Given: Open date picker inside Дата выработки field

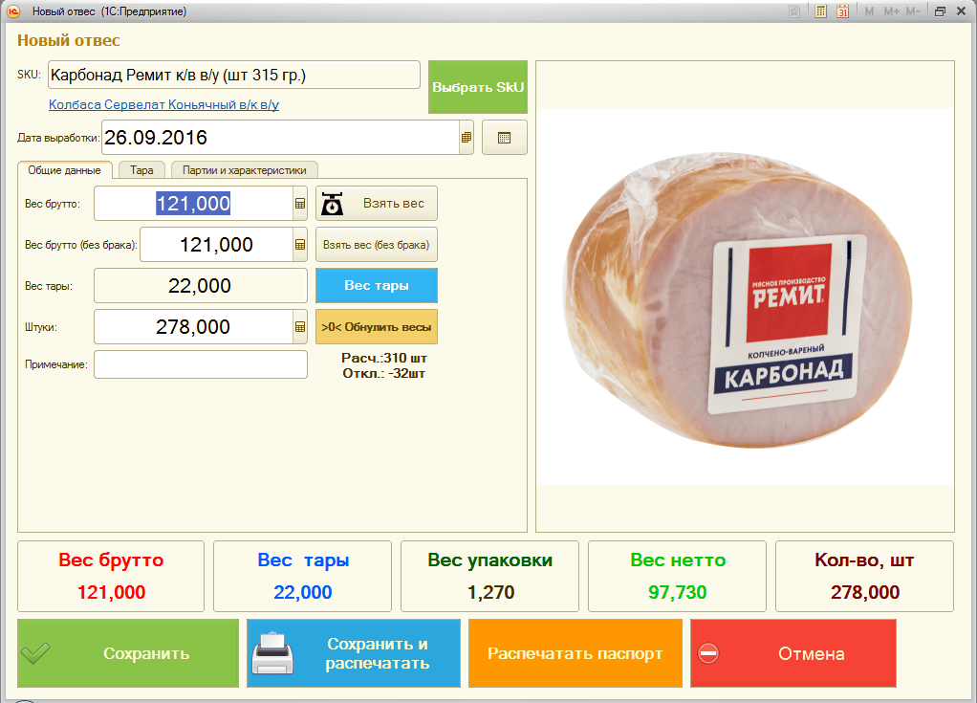Looking at the screenshot, I should point(467,137).
